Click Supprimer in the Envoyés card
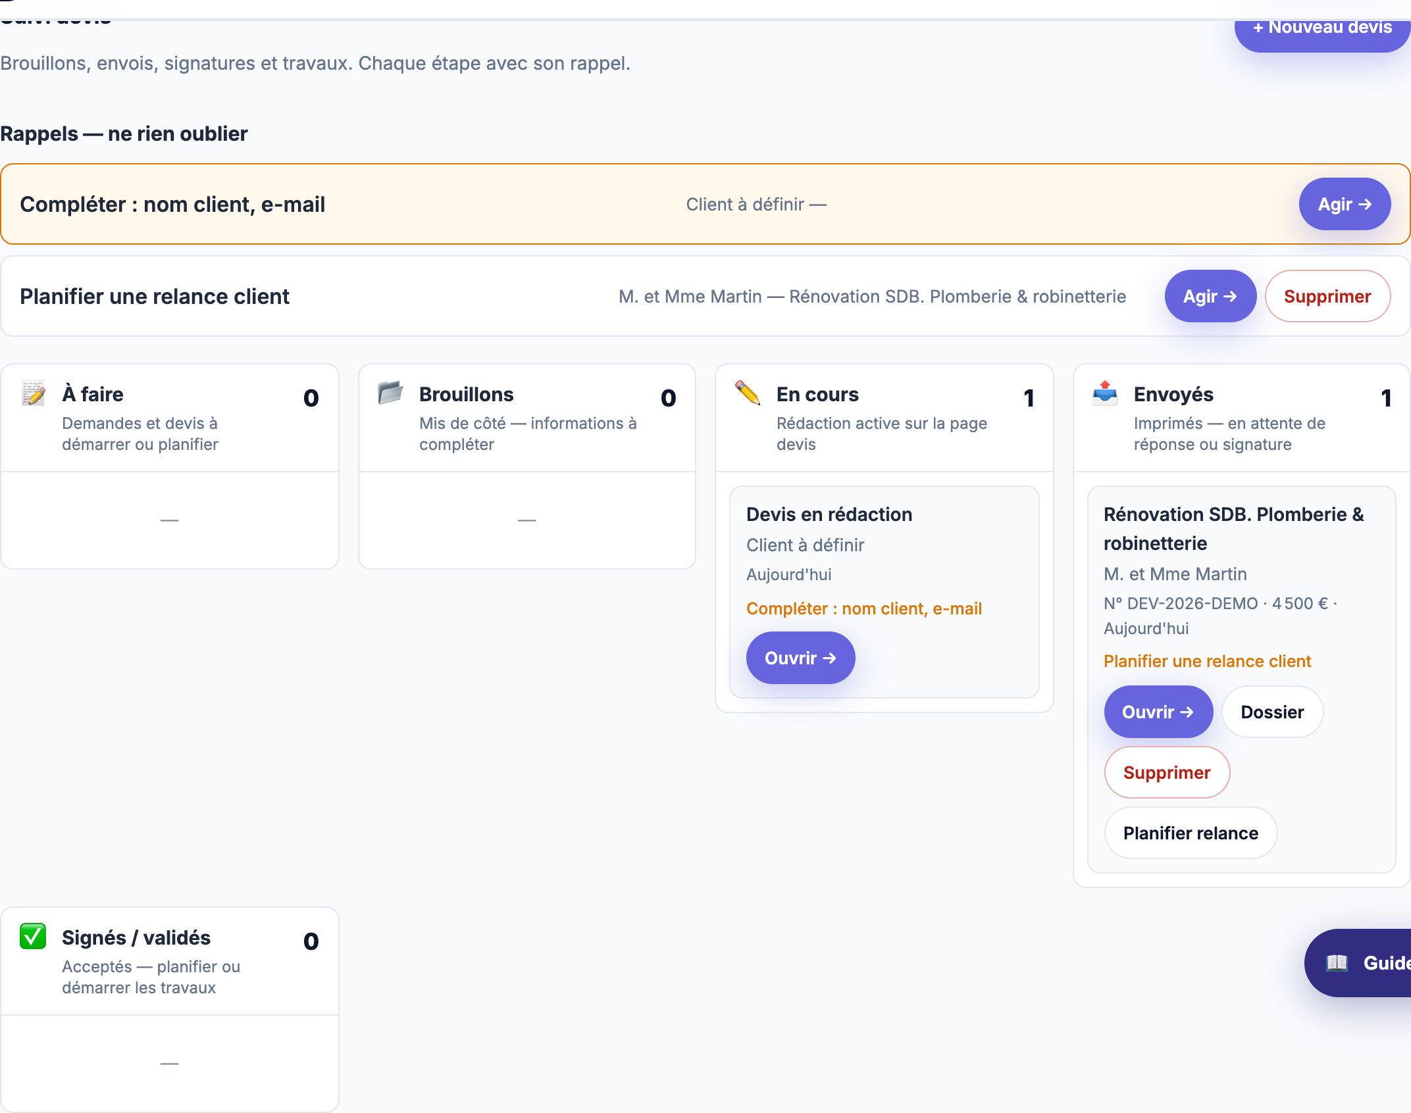The image size is (1411, 1113). coord(1167,772)
